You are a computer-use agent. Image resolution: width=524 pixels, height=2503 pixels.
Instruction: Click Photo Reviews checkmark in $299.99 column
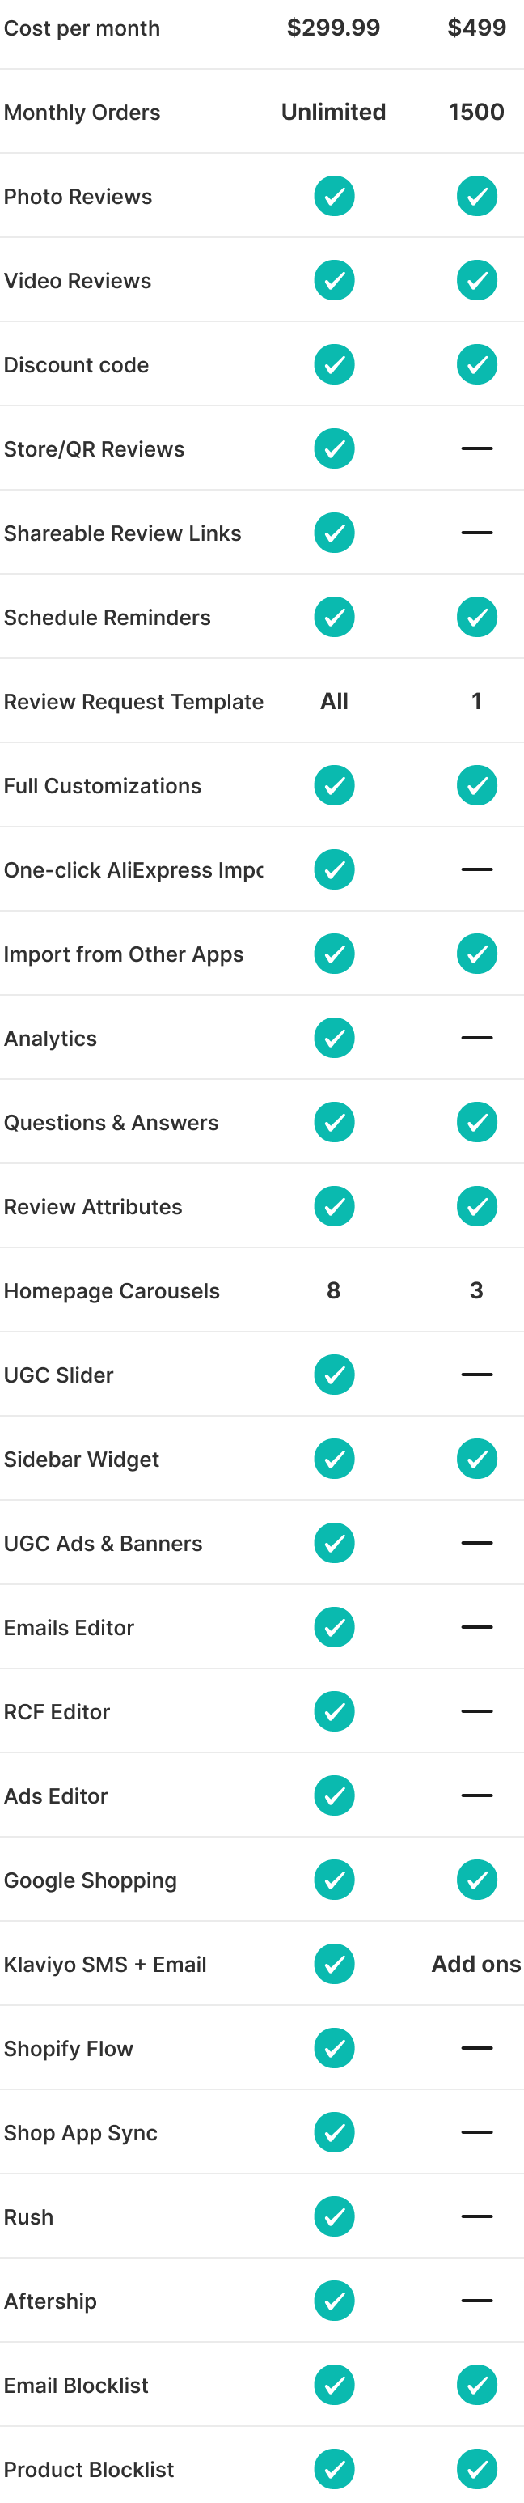(334, 196)
